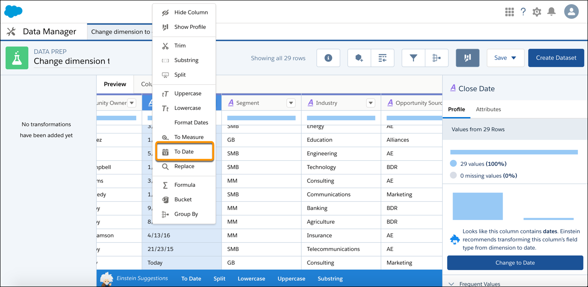Click the Showing all 29 rows text
The width and height of the screenshot is (588, 287).
pyautogui.click(x=278, y=58)
